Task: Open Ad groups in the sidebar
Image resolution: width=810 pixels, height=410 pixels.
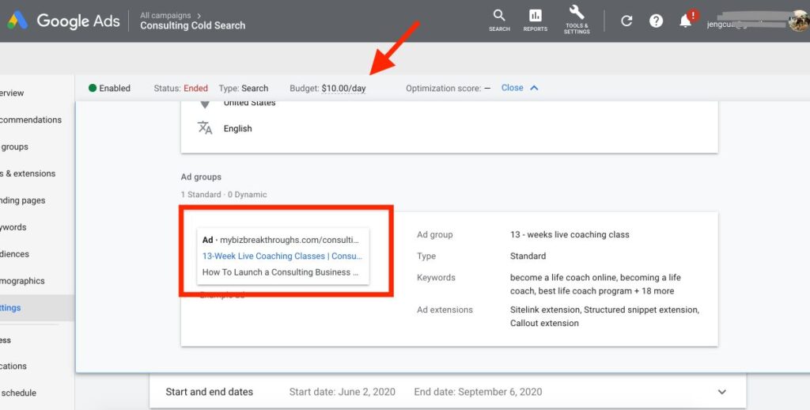Action: click(14, 147)
